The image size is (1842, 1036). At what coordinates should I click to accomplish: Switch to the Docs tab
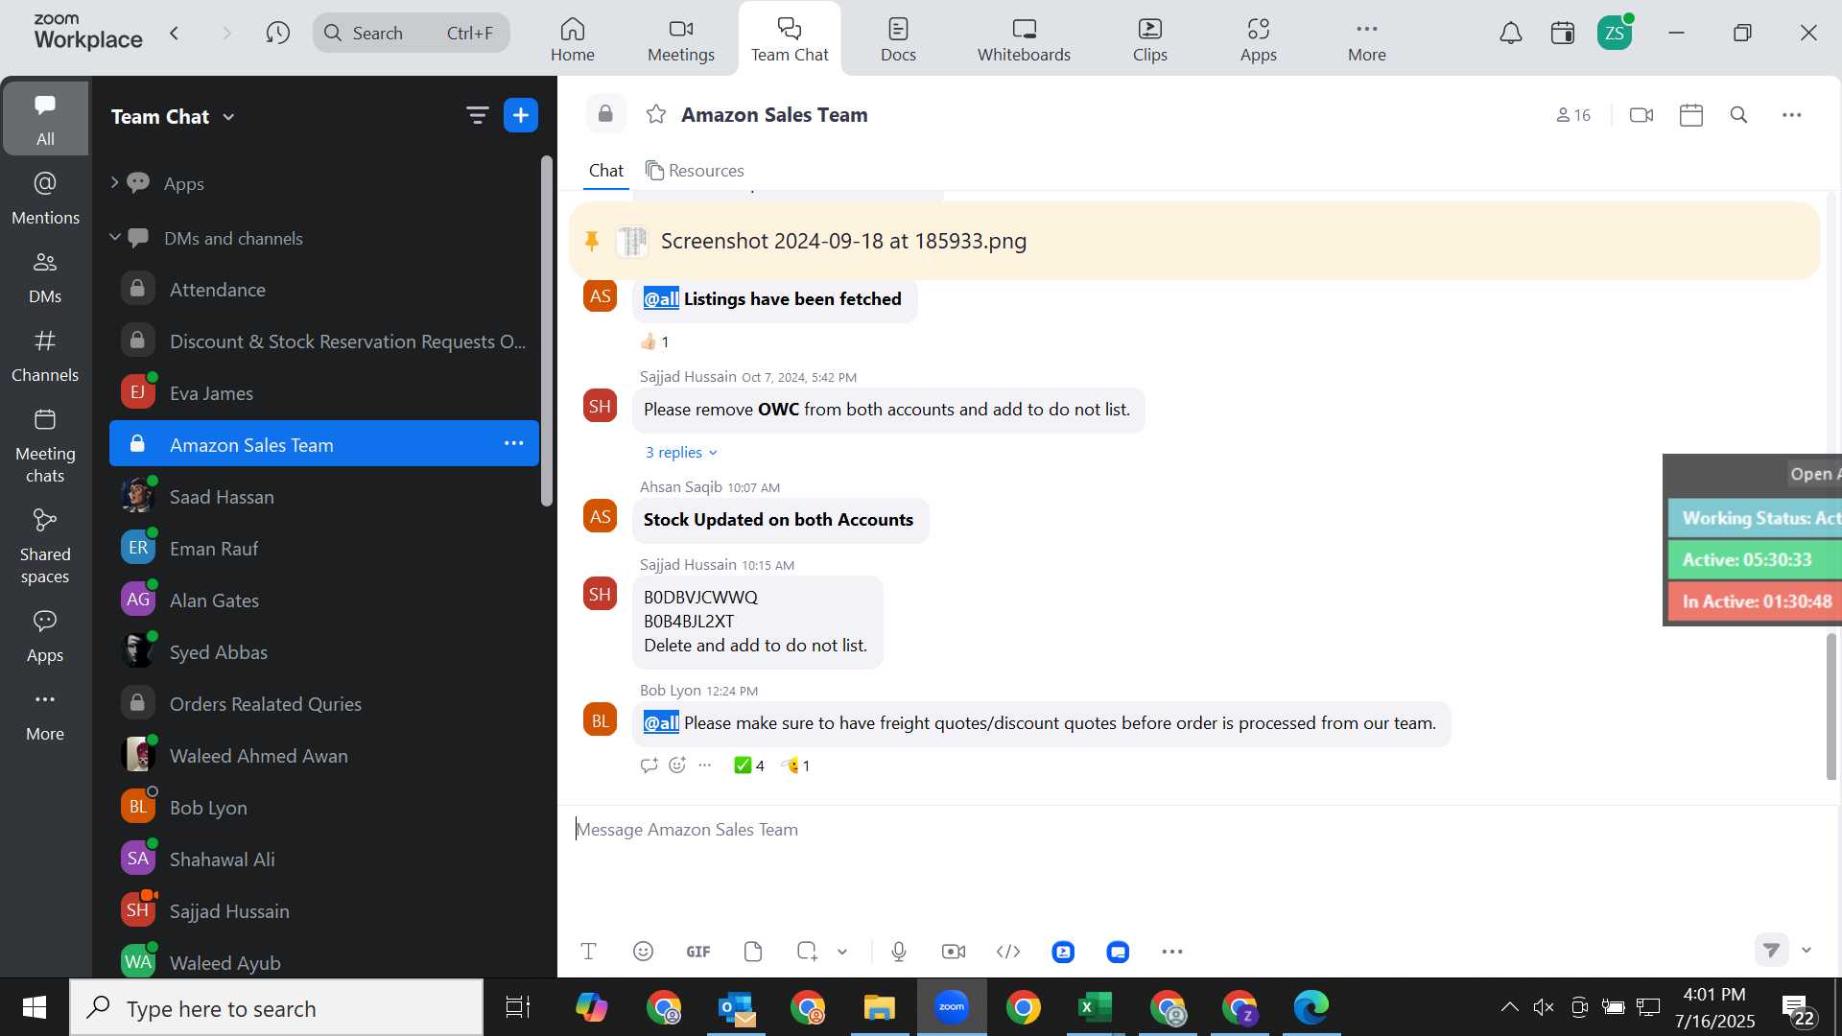tap(899, 39)
